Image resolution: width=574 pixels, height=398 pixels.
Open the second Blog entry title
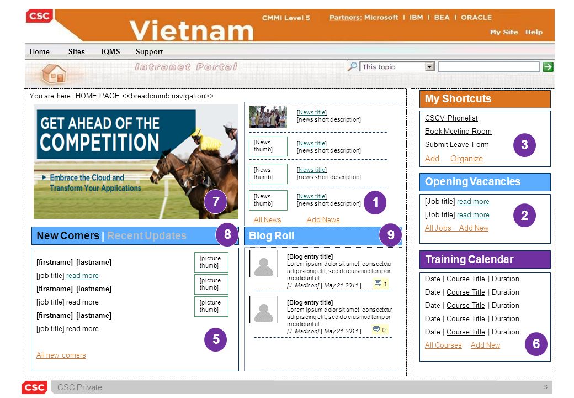pos(310,302)
